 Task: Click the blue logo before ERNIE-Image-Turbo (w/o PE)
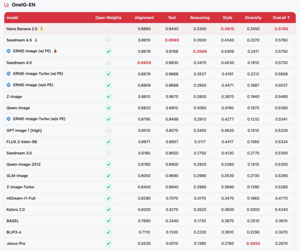tap(9, 119)
